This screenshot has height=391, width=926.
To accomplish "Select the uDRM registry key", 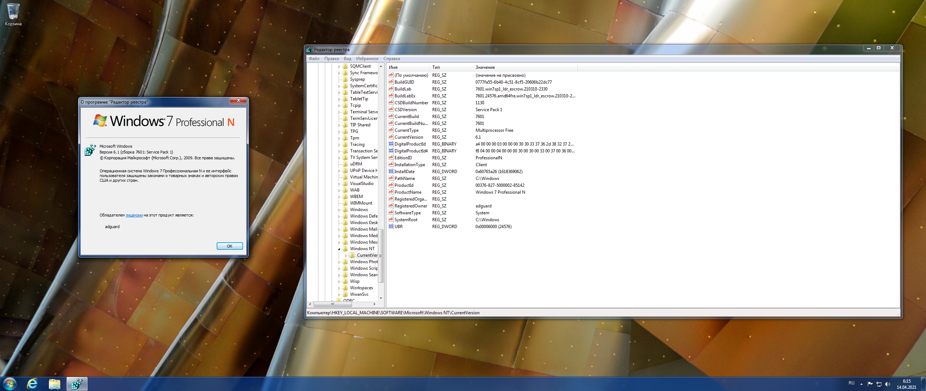I will coord(356,164).
